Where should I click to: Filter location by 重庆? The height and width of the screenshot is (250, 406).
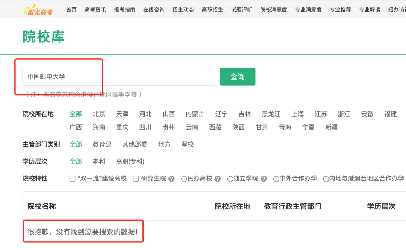122,127
